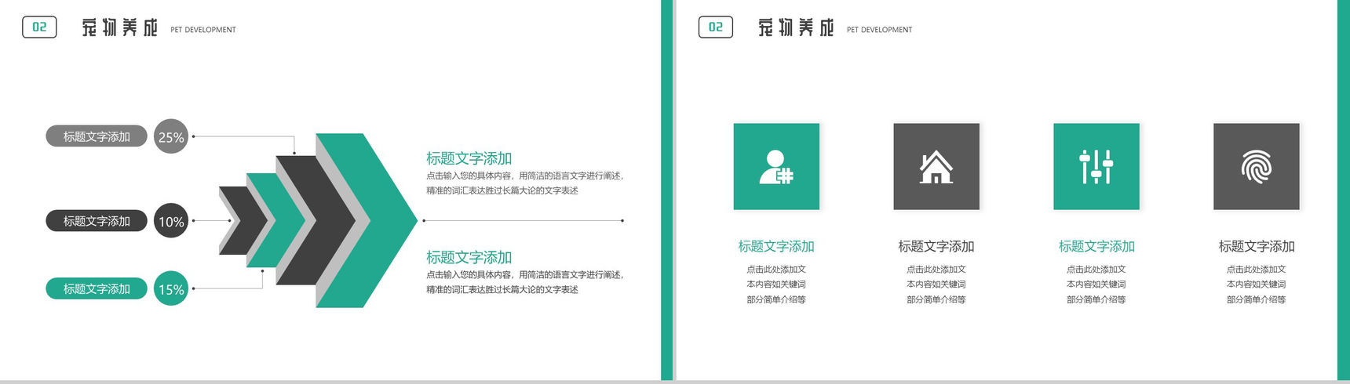1350x384 pixels.
Task: Select PET DEVELOPMENT subtitle on left slide
Action: click(x=203, y=30)
